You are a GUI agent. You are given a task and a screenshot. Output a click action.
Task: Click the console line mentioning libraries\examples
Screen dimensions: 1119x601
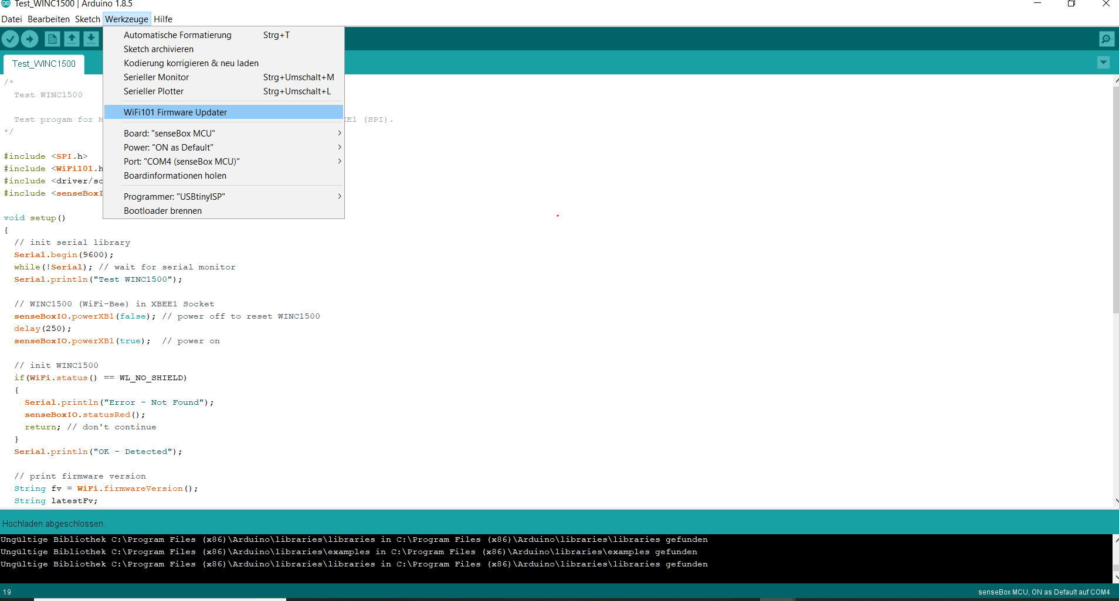(349, 552)
